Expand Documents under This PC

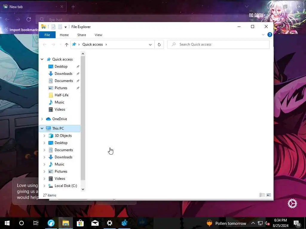pos(44,150)
